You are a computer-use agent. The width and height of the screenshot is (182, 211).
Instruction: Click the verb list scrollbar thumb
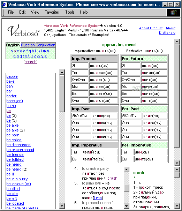click(x=62, y=93)
